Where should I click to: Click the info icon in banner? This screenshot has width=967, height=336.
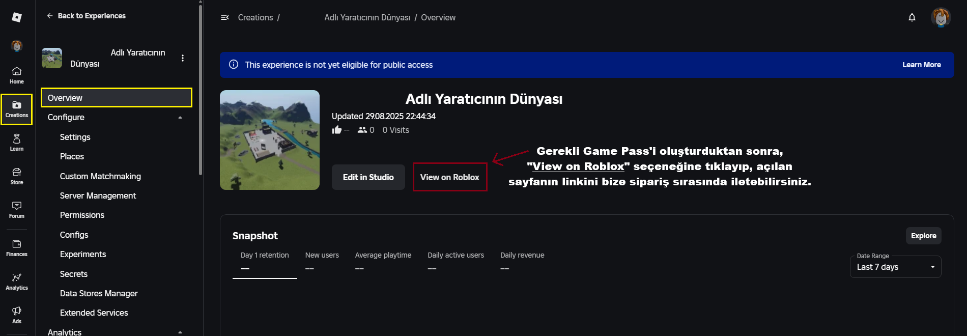click(x=234, y=65)
